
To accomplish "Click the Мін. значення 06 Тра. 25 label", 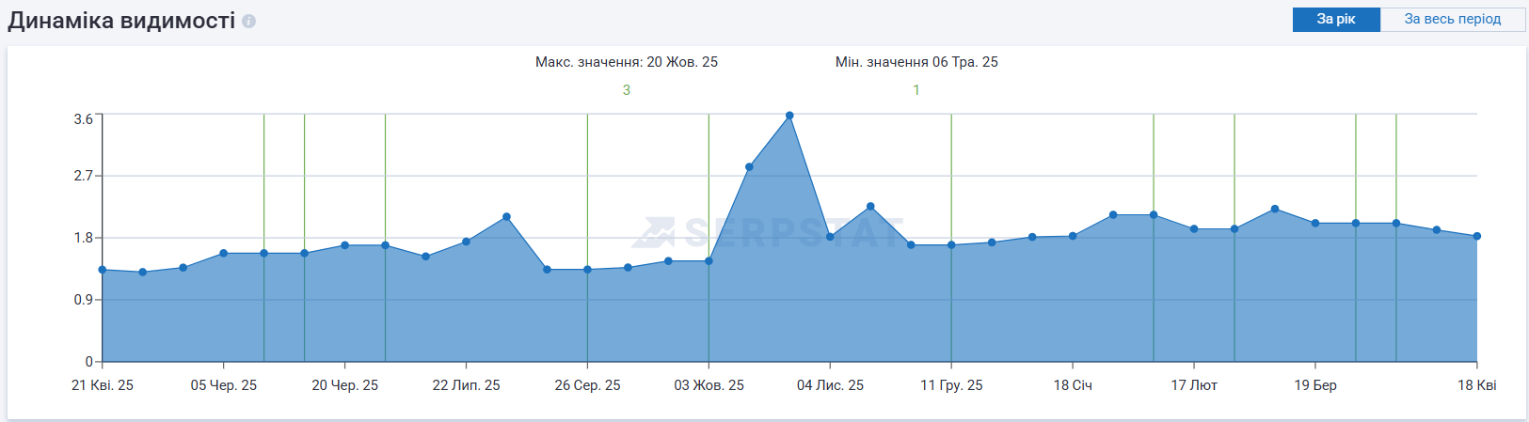I will 916,62.
